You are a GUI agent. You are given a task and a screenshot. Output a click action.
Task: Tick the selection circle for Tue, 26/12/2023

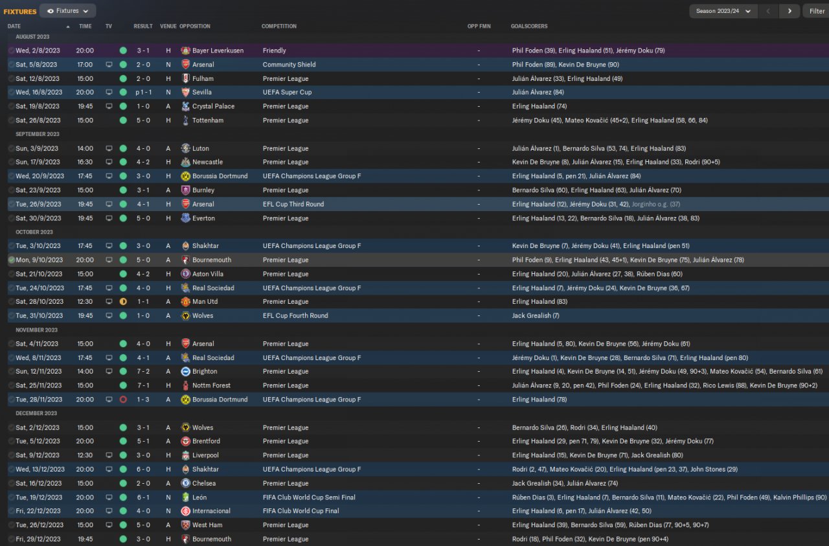click(11, 525)
